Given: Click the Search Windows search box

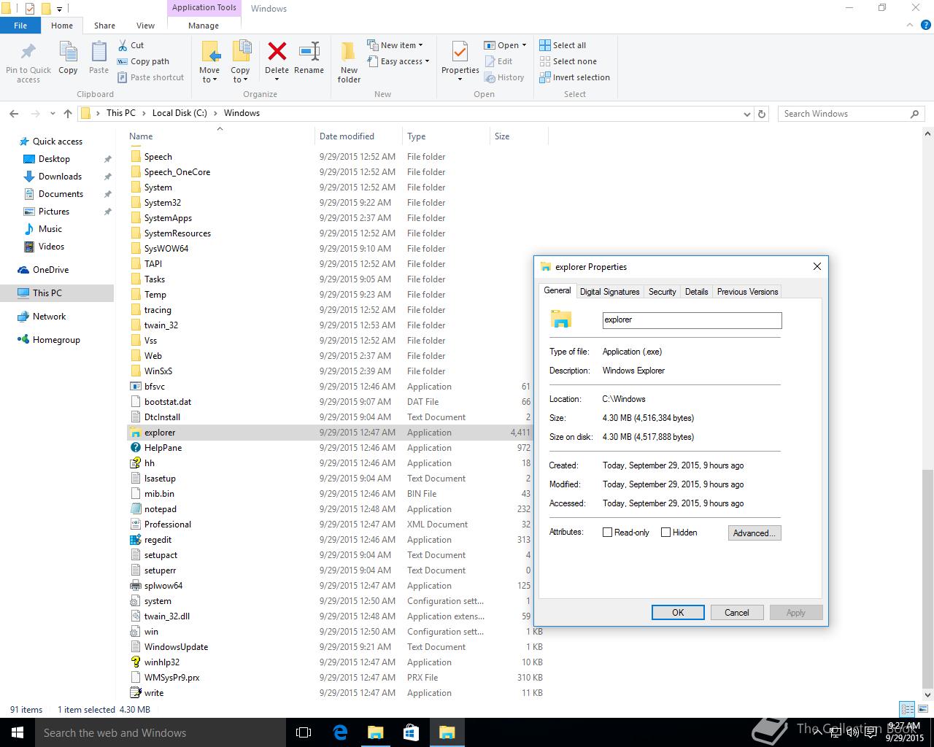Looking at the screenshot, I should click(x=844, y=114).
